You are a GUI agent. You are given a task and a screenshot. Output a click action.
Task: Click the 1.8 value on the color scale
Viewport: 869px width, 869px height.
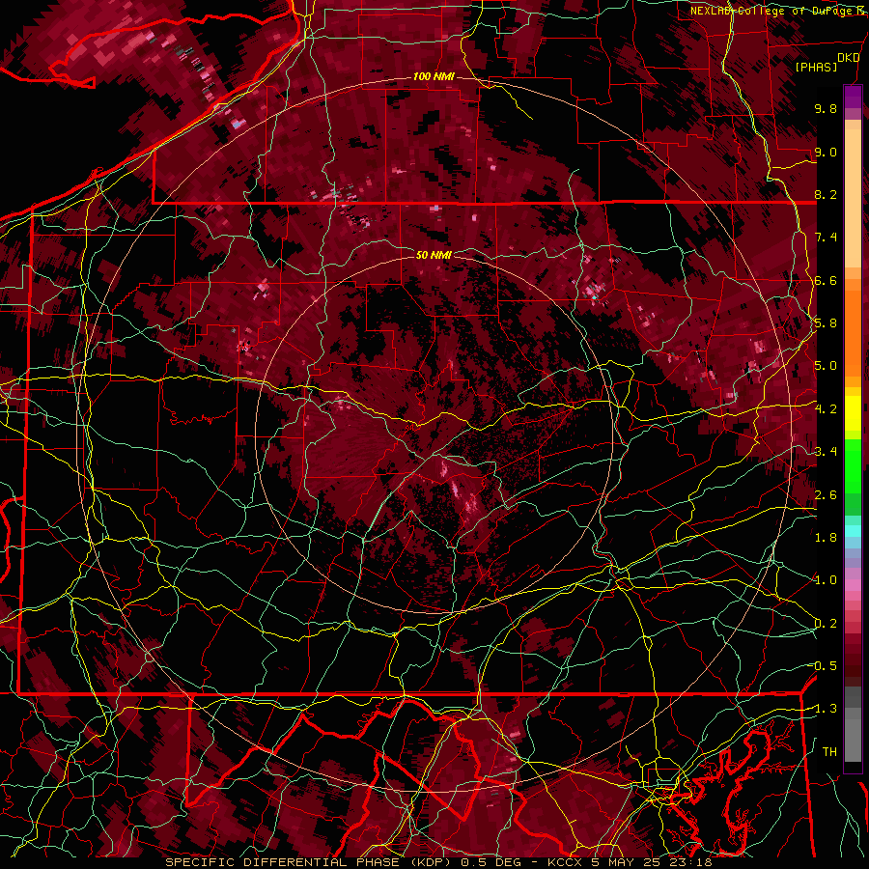[826, 538]
